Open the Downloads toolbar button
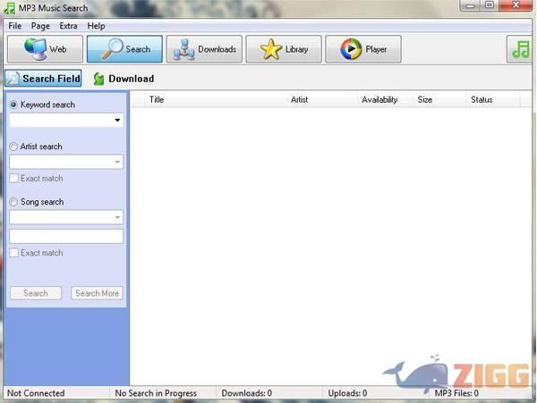The width and height of the screenshot is (537, 403). pyautogui.click(x=204, y=49)
